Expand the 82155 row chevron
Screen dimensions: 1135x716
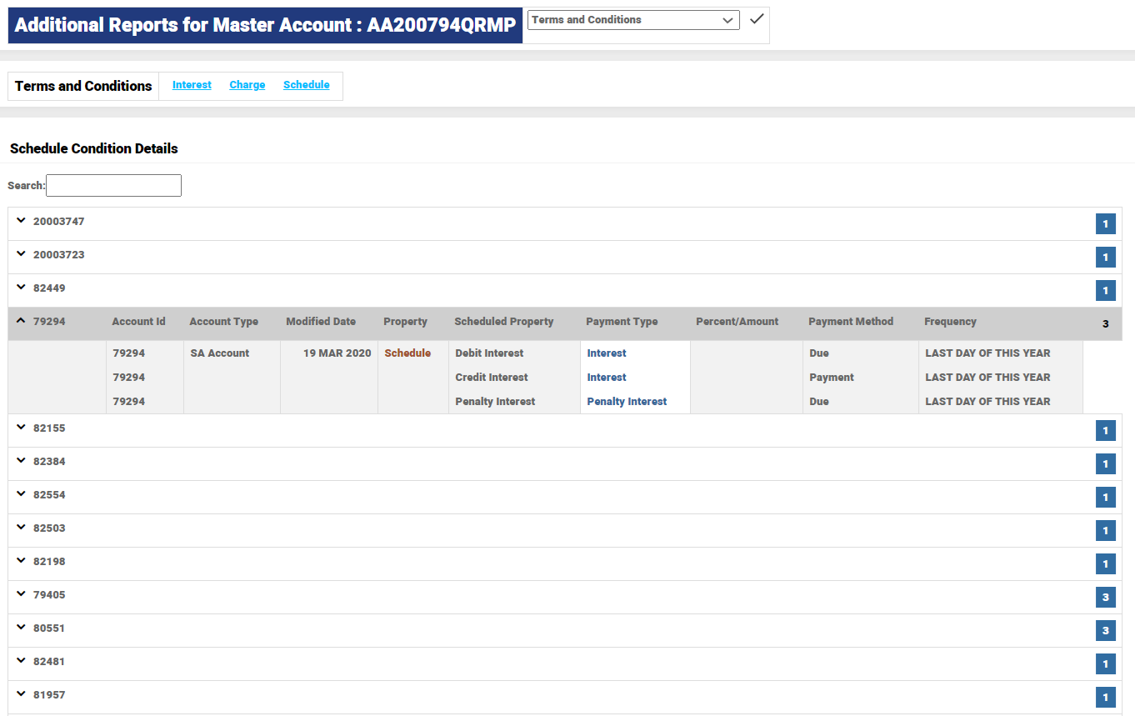(x=22, y=428)
